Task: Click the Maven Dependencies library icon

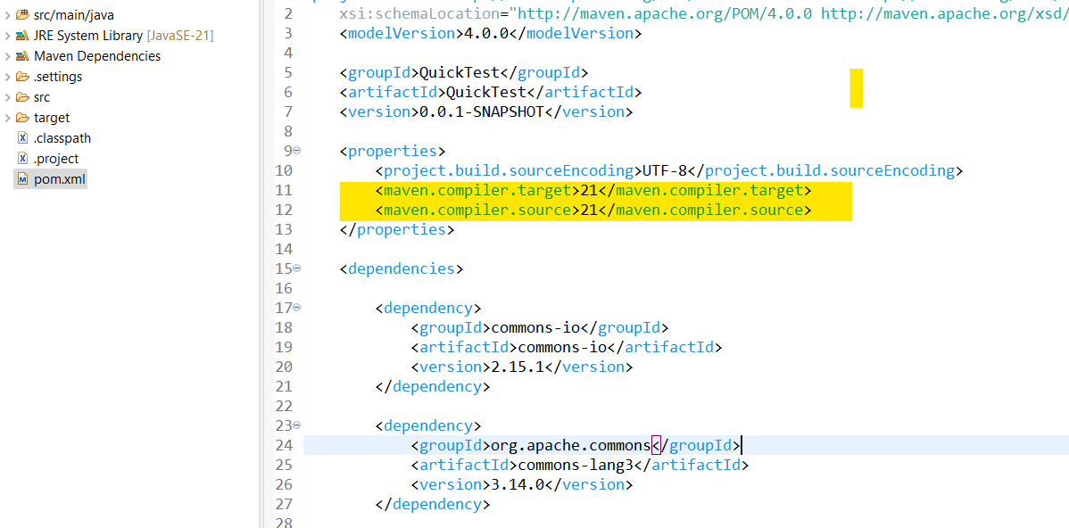Action: click(x=22, y=56)
